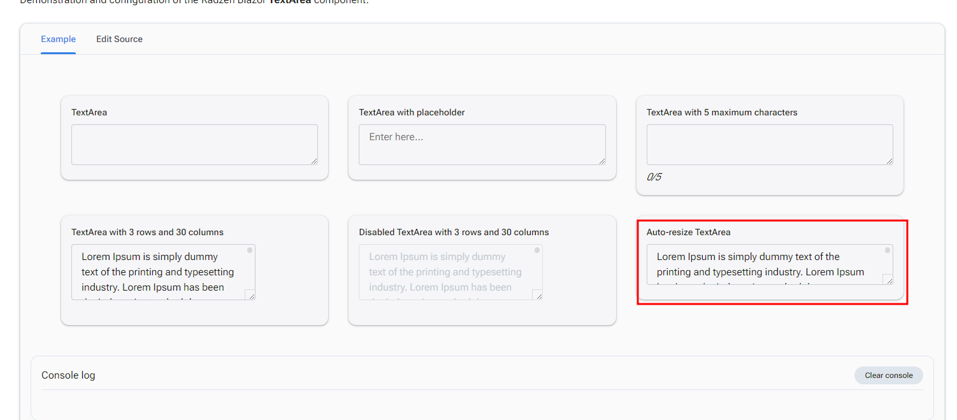Switch to the Example tab
957x420 pixels.
58,40
